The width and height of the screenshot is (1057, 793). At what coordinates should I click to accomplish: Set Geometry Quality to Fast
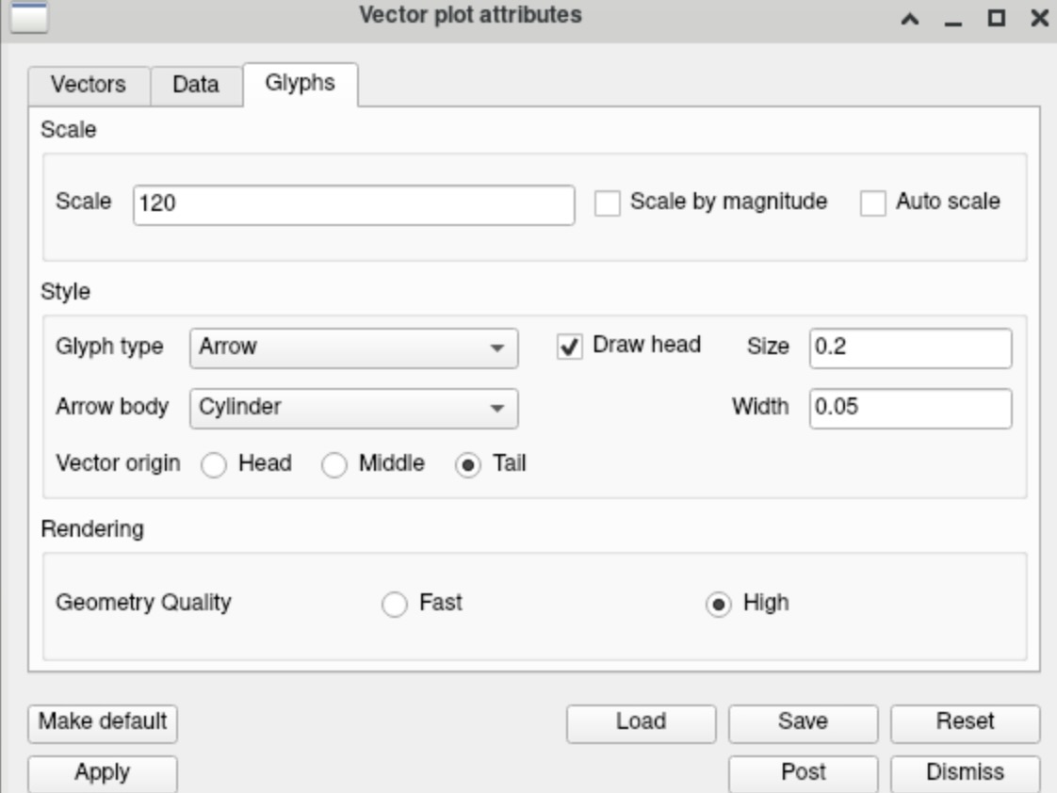pyautogui.click(x=394, y=605)
